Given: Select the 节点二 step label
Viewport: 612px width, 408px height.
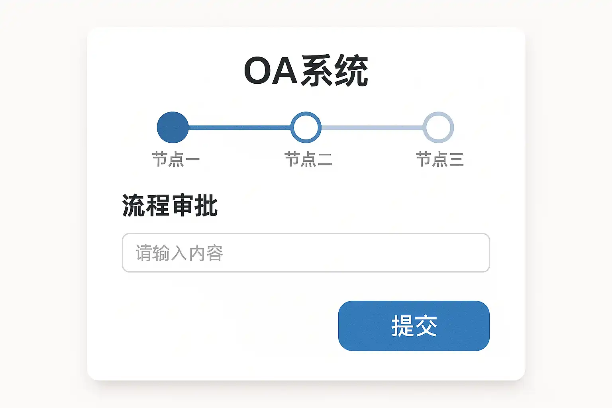Looking at the screenshot, I should pos(308,159).
